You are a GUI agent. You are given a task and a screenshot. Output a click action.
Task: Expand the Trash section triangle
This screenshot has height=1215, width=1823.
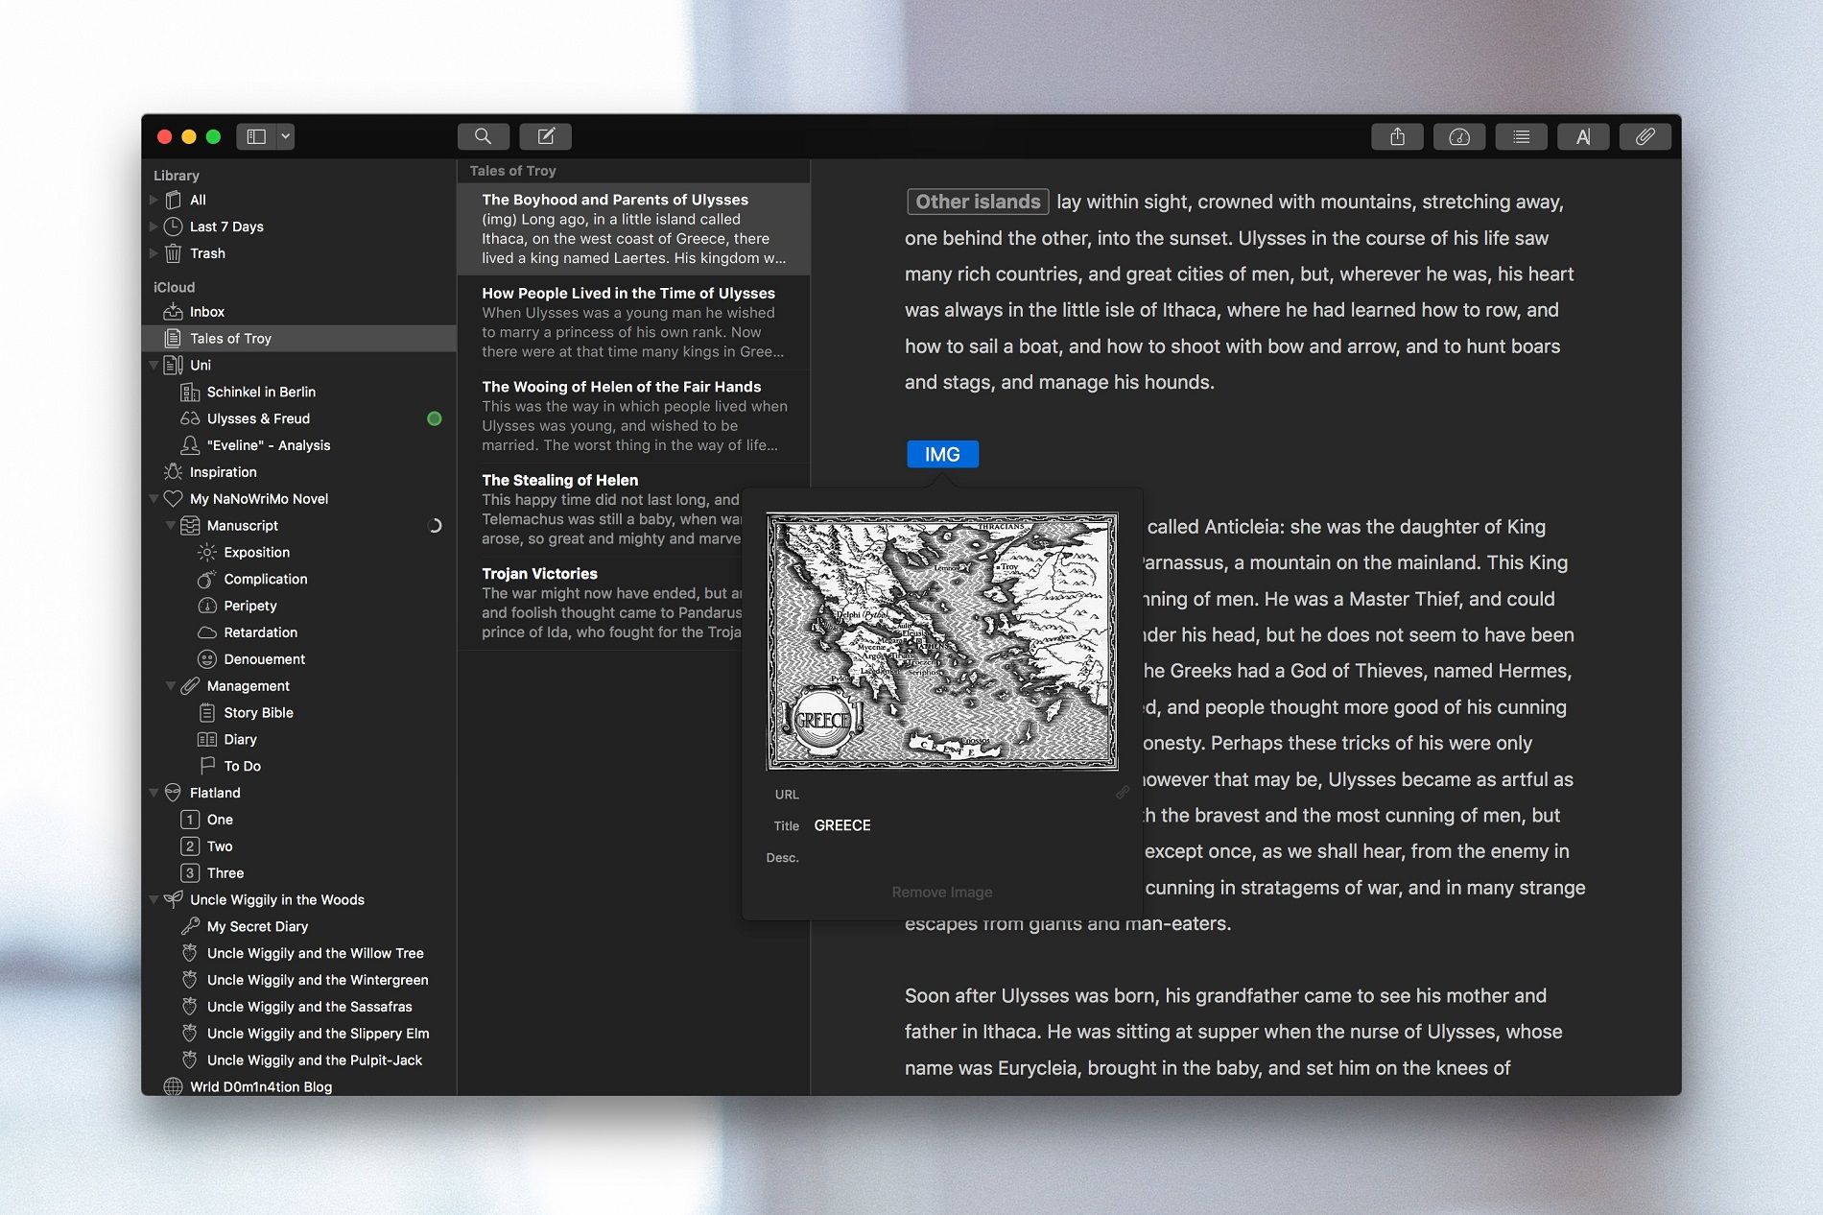154,253
